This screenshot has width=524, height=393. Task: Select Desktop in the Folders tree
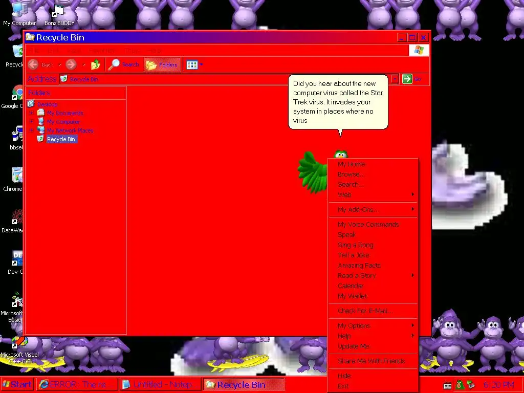[47, 104]
